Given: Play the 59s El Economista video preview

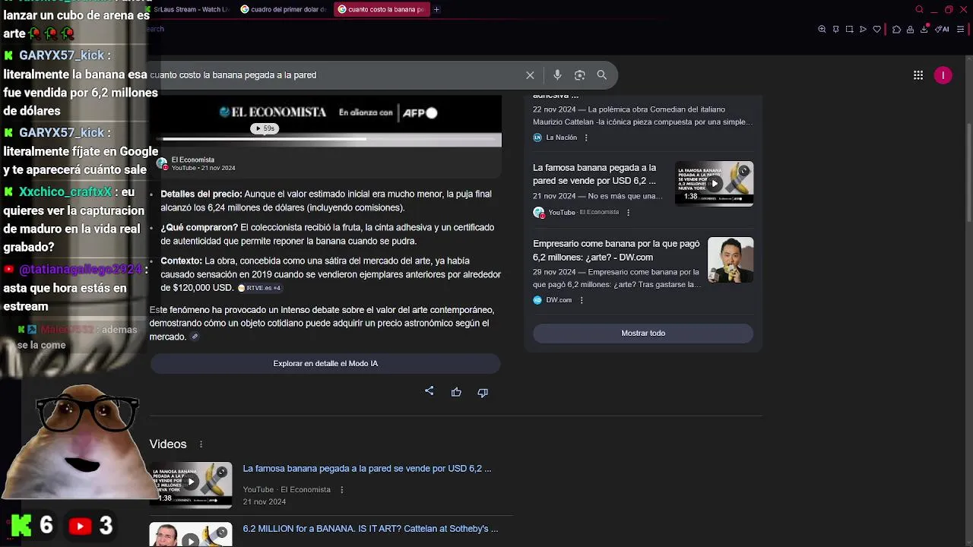Looking at the screenshot, I should (265, 128).
